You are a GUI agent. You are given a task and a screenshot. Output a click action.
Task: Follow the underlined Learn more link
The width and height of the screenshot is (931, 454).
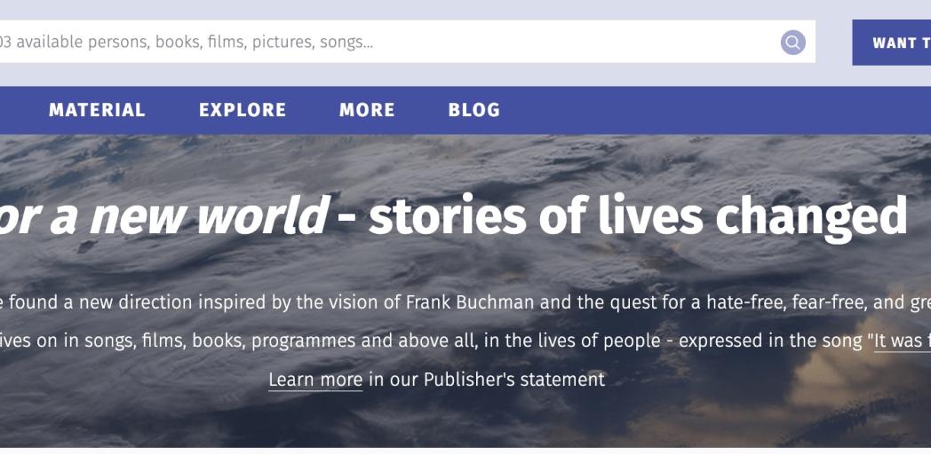315,380
